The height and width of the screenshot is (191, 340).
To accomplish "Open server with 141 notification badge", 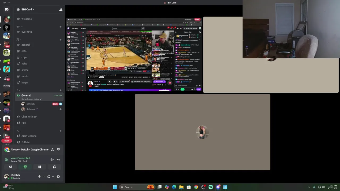I will point(7,44).
